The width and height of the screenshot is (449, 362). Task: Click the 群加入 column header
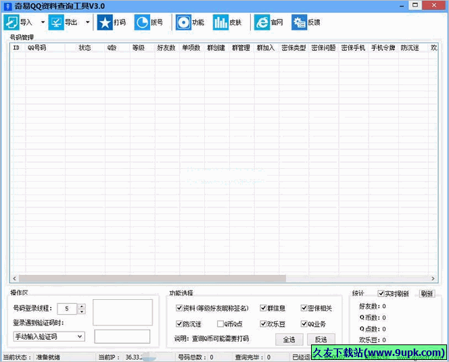(x=266, y=48)
